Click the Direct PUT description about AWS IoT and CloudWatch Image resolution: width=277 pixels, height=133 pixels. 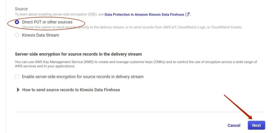[x=132, y=27]
